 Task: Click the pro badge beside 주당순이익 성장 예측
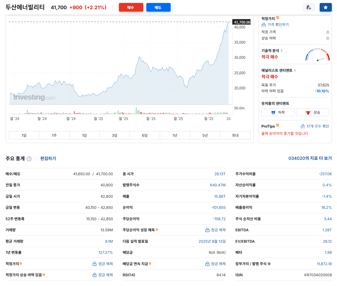click(x=157, y=230)
